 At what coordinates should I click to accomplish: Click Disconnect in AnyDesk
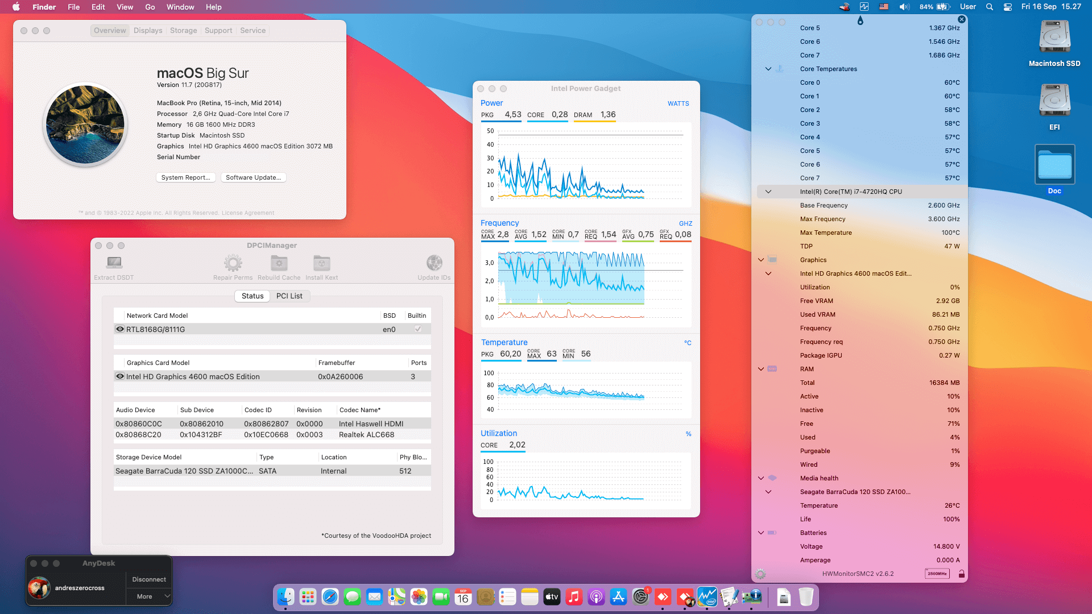point(149,579)
